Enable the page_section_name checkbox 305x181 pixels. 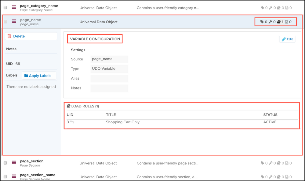[x=5, y=177]
